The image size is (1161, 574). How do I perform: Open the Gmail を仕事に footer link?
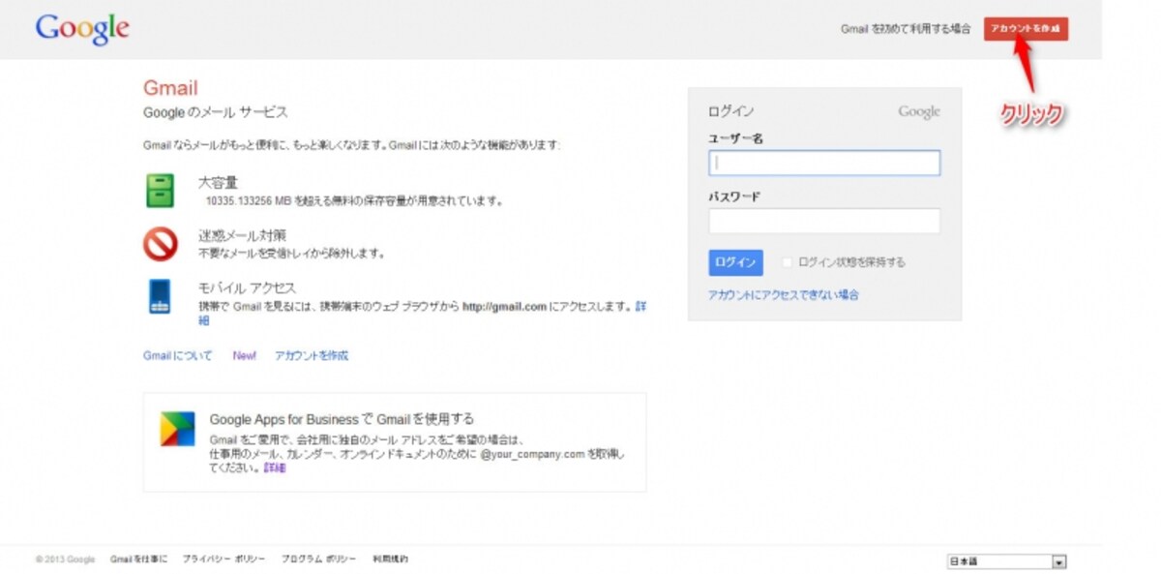pos(138,559)
